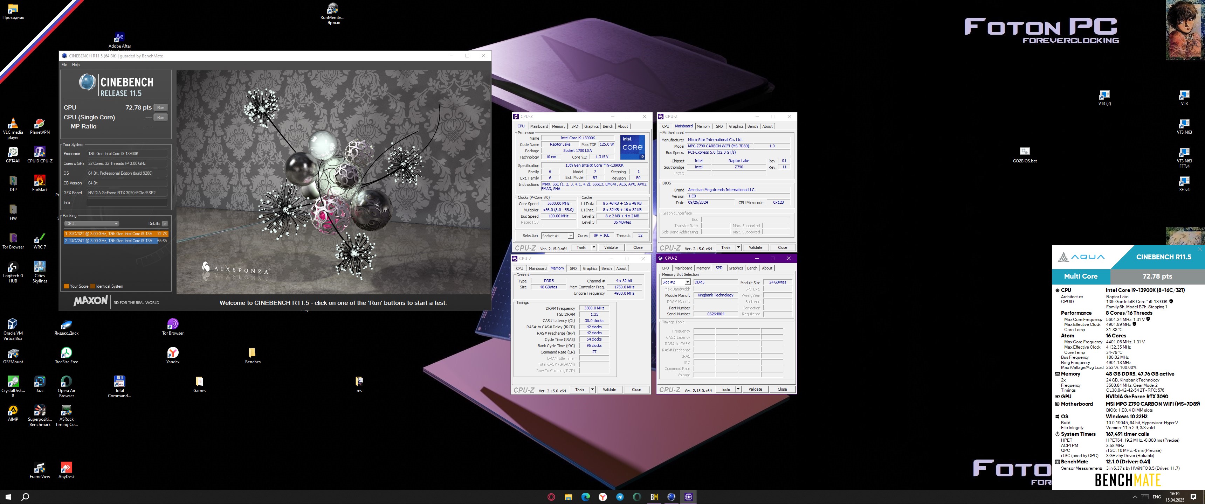Viewport: 1205px width, 504px height.
Task: Click the Info field in Cinebench
Action: coord(127,202)
